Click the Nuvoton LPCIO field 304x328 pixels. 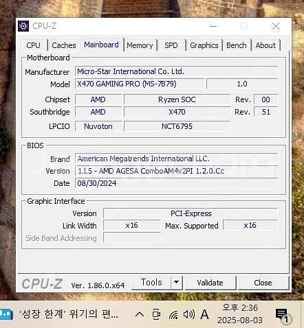click(x=98, y=126)
